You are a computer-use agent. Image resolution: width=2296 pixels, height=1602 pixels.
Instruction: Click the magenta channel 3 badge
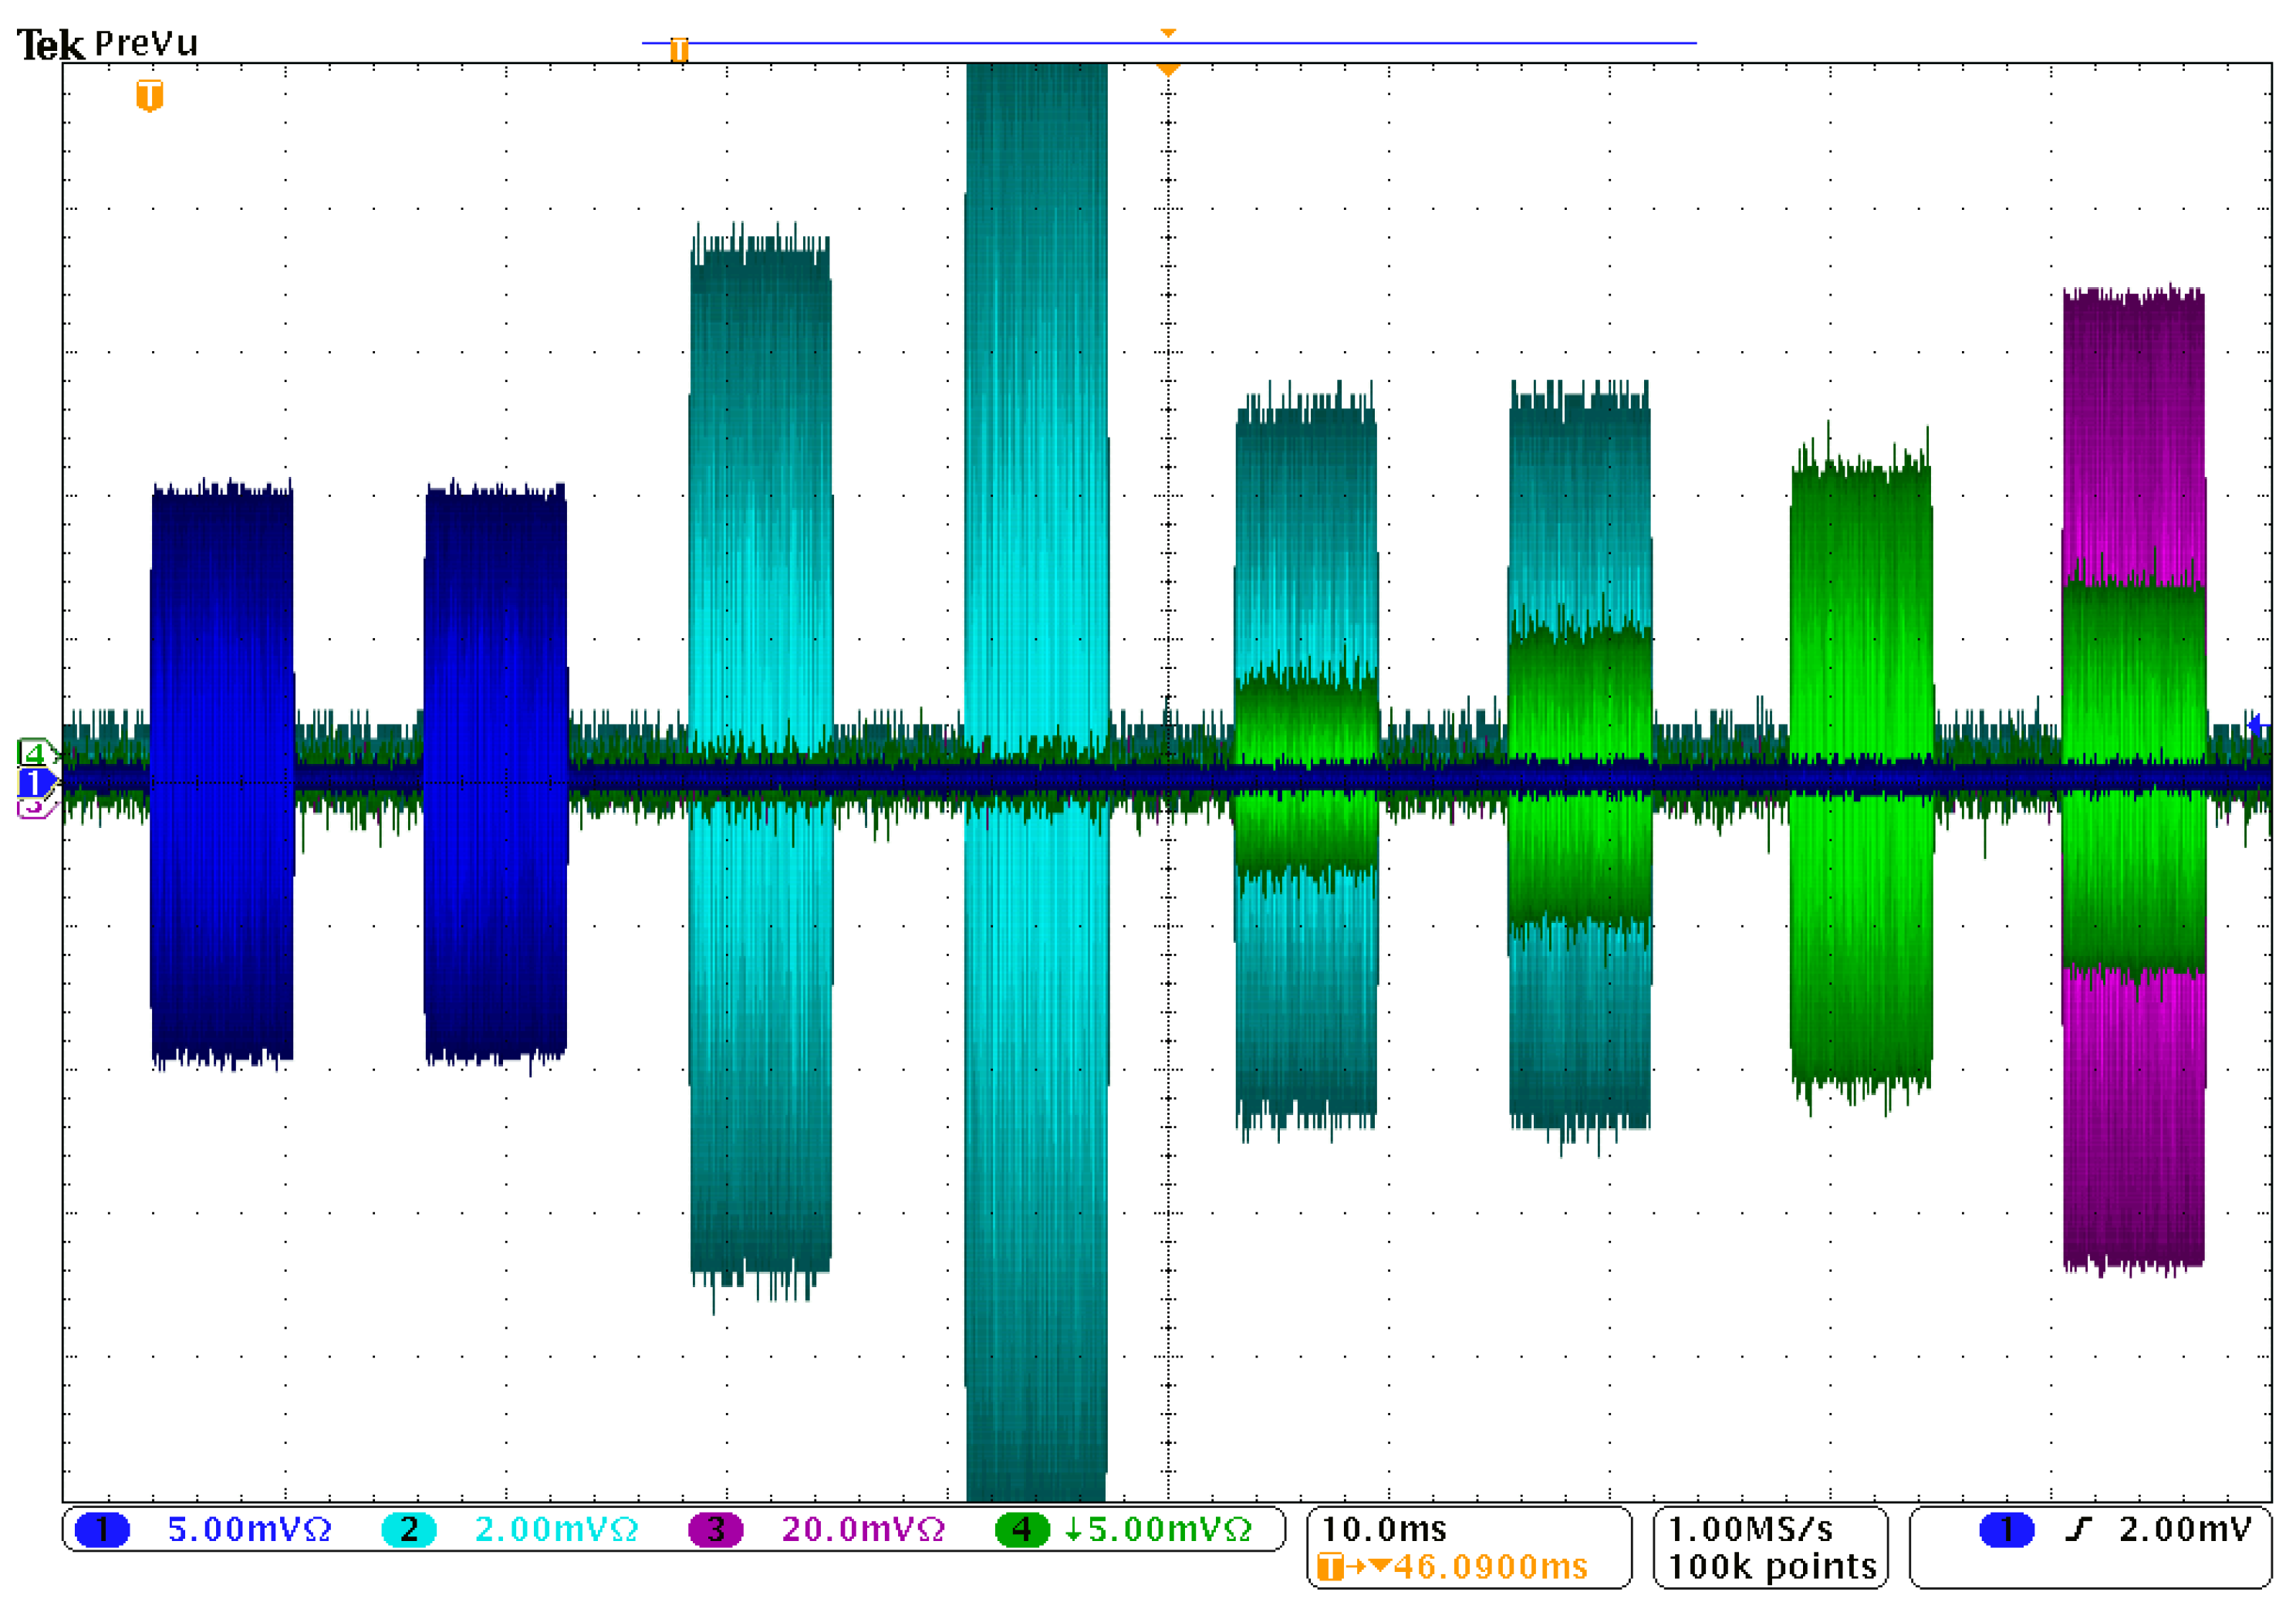point(716,1529)
